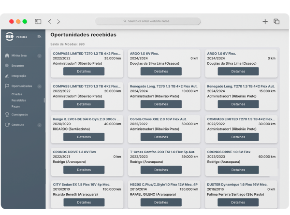Image resolution: width=290 pixels, height=215 pixels.
Task: Open a new tab with plus icon
Action: (265, 21)
